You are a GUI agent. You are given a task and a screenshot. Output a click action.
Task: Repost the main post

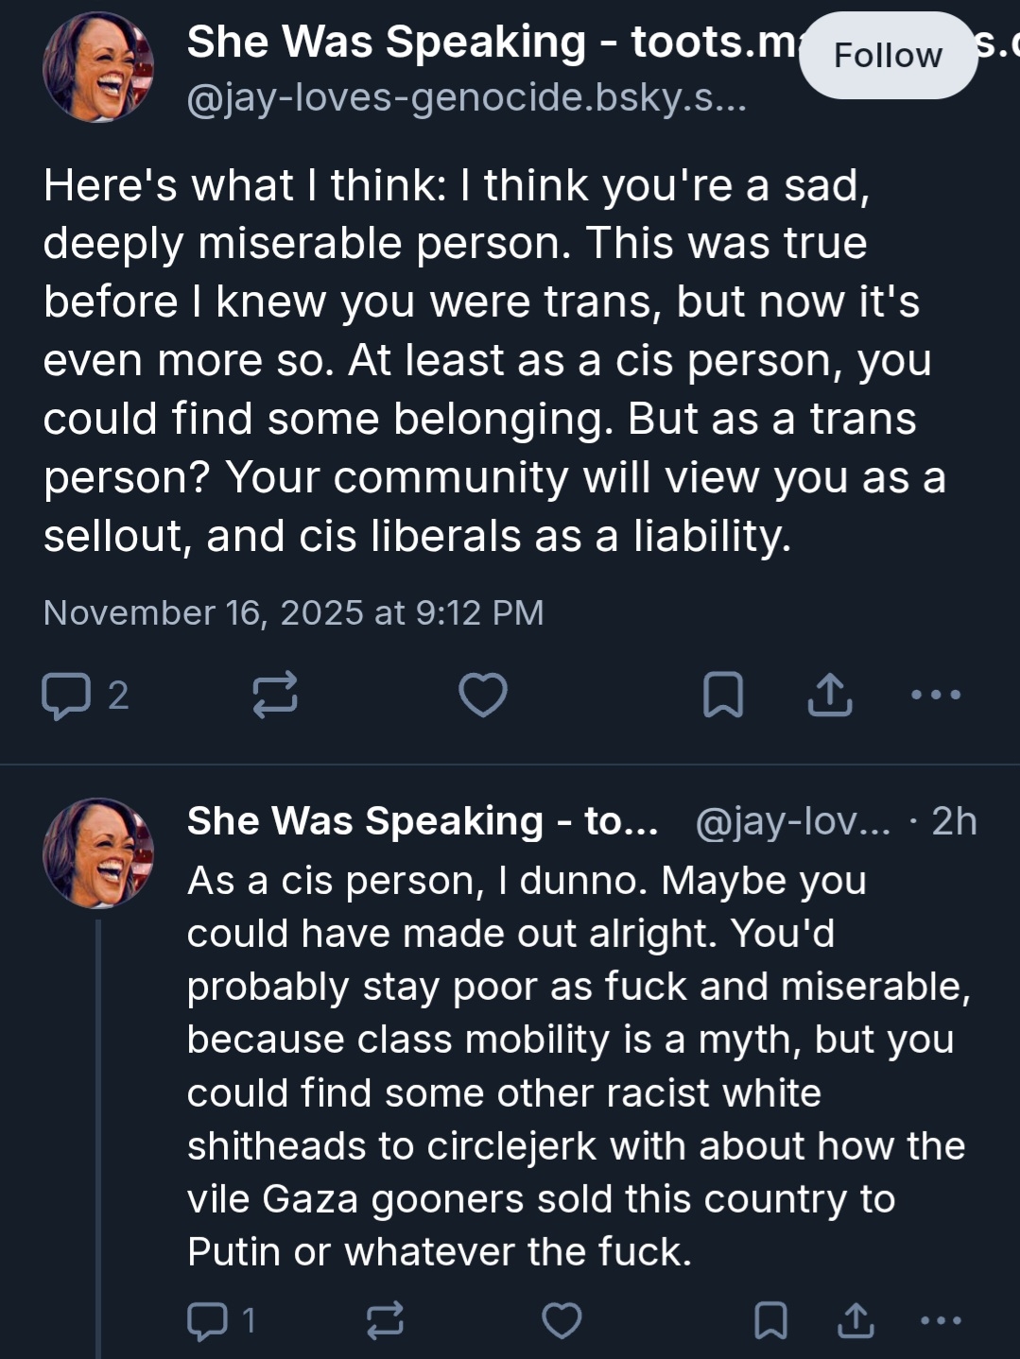coord(275,696)
